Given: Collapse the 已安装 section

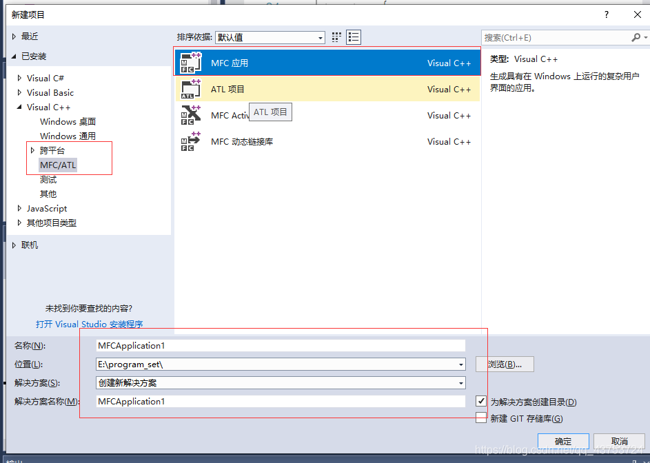Looking at the screenshot, I should tap(14, 56).
